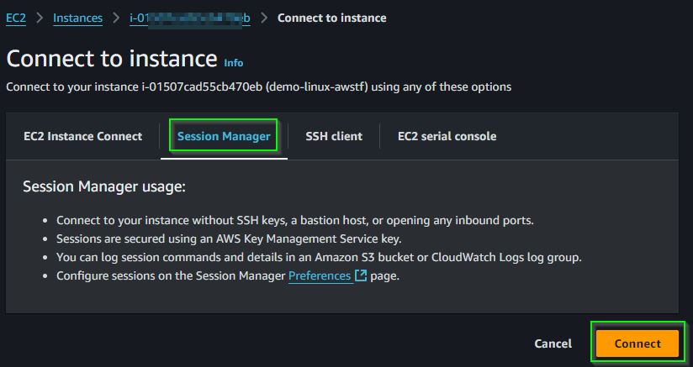Switch to the SSH client tab

(334, 136)
